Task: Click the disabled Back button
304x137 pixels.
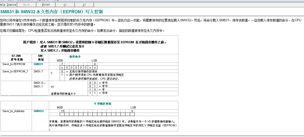Action: tap(26, 5)
